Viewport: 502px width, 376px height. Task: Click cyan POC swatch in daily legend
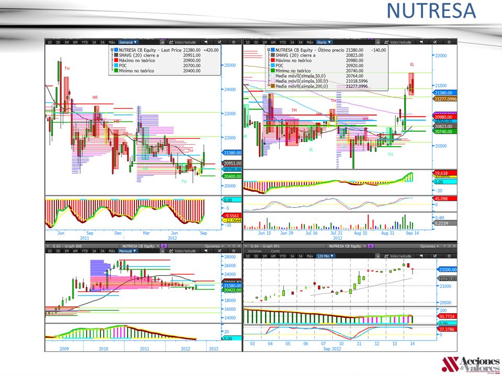(273, 66)
